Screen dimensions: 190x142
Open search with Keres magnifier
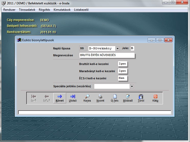[x=87, y=98]
